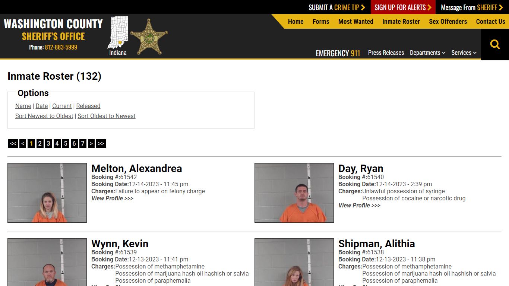
Task: Click the Inmate Roster (132) heading
Action: tap(54, 76)
